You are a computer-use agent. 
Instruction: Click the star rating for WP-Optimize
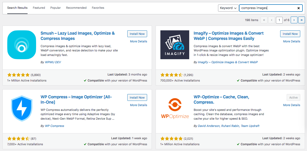(x=172, y=138)
